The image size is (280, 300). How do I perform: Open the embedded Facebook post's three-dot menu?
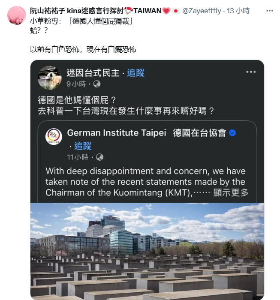coord(251,72)
